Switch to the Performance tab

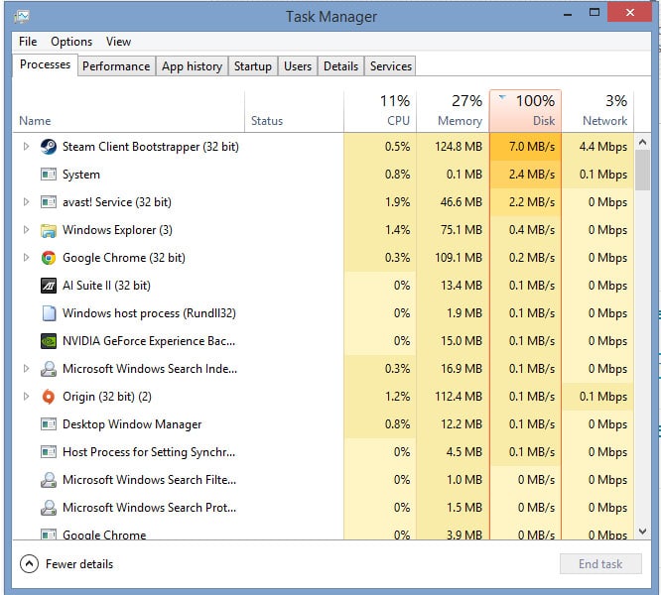click(x=116, y=66)
